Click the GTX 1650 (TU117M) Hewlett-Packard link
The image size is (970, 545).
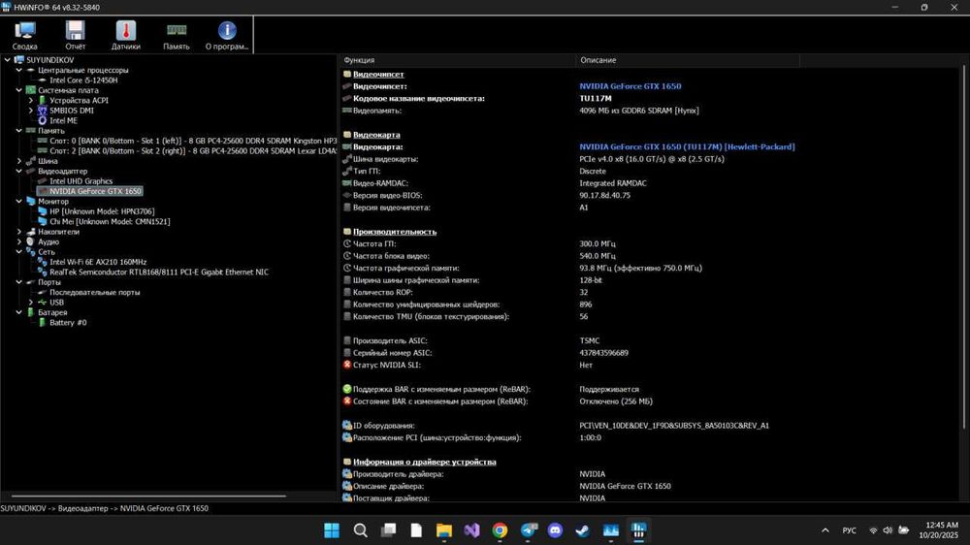click(x=687, y=147)
